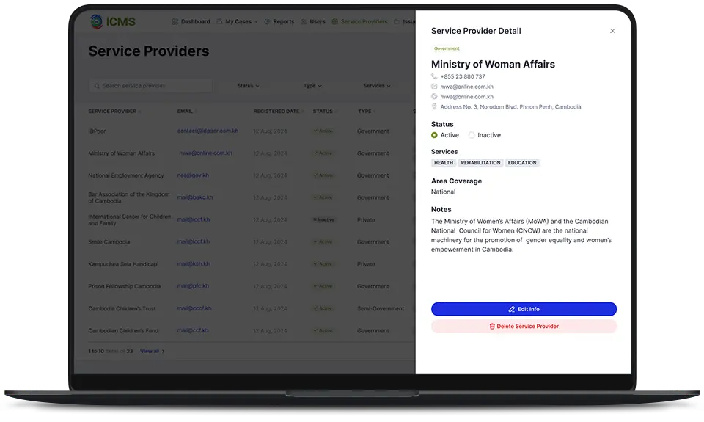This screenshot has width=704, height=422.
Task: Click the phone icon beside +855 23 880 737
Action: click(x=434, y=76)
